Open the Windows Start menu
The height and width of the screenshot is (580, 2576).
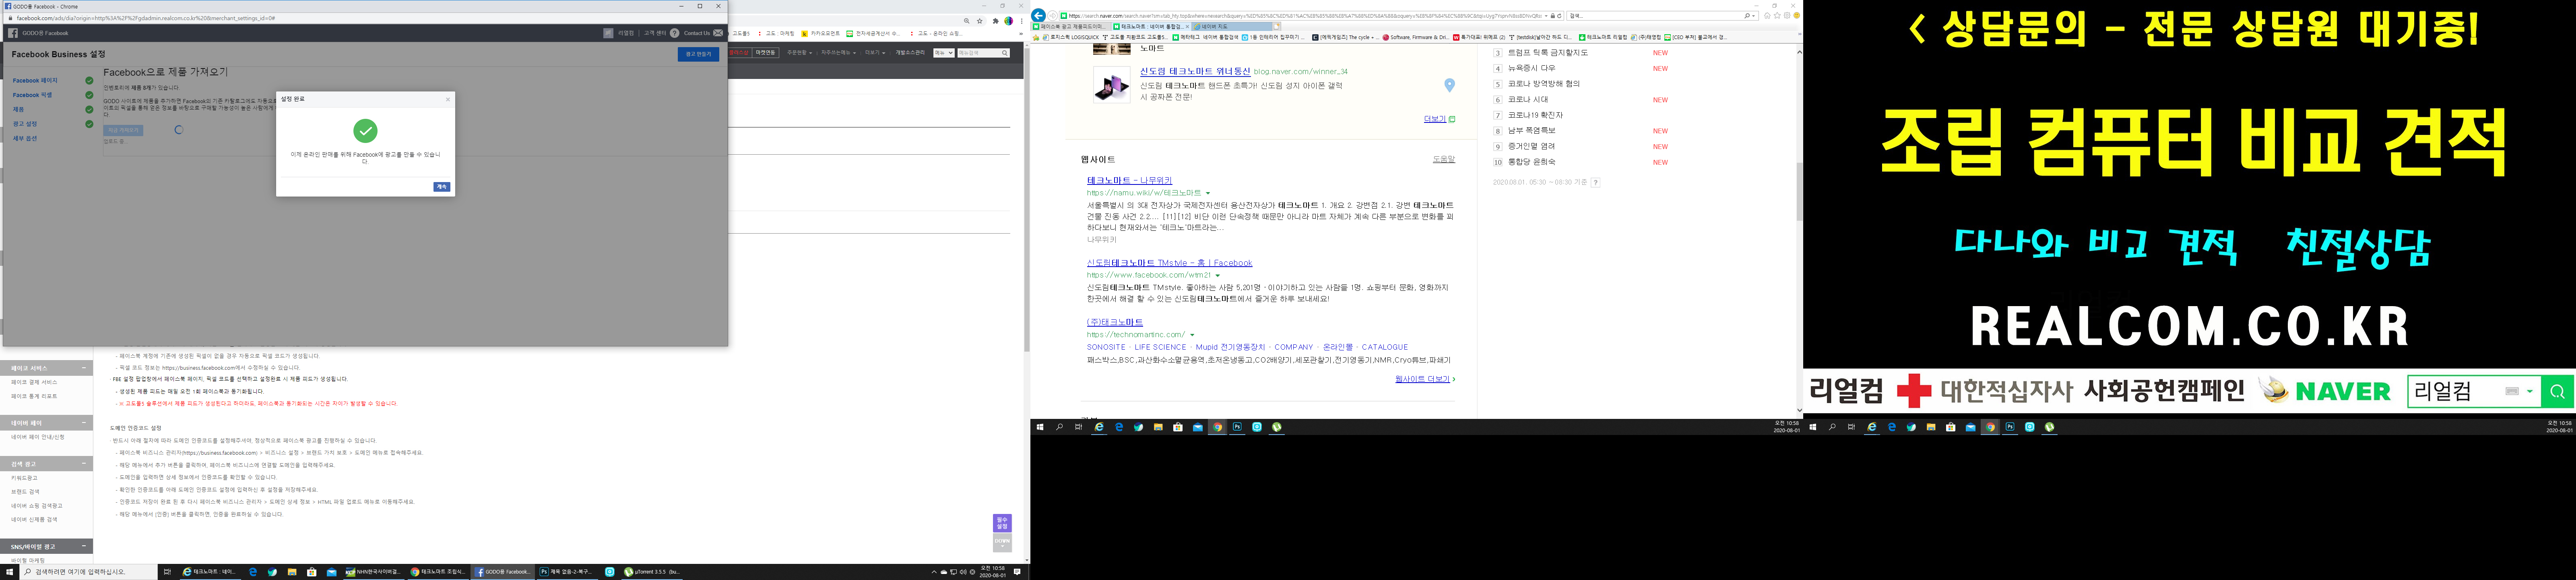click(10, 572)
